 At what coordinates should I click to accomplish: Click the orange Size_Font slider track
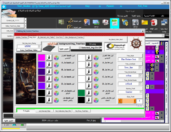pos(127,101)
